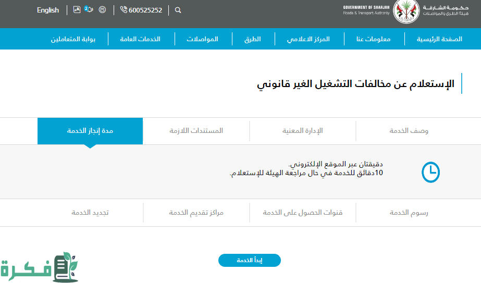Click the search magnifier icon
This screenshot has height=283, width=481.
pos(178,10)
